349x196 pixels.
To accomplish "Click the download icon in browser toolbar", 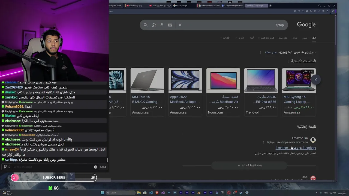I will pyautogui.click(x=319, y=11).
